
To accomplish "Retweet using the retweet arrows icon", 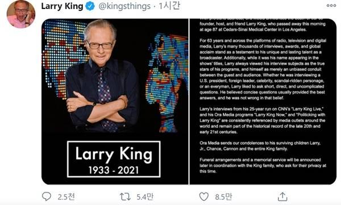I will coord(125,196).
